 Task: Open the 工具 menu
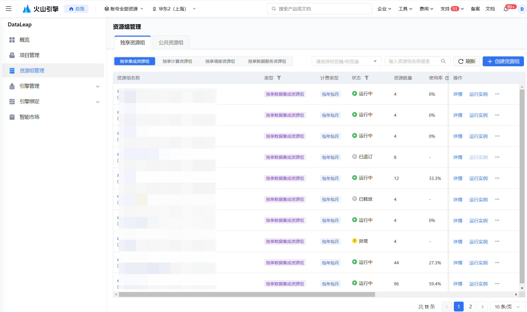[x=405, y=9]
